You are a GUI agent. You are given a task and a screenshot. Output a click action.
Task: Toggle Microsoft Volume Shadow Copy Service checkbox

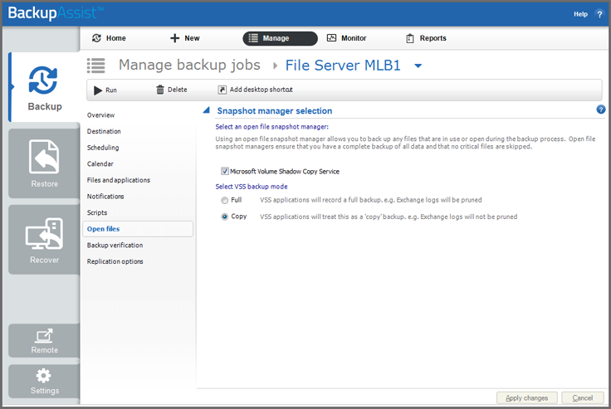[225, 171]
